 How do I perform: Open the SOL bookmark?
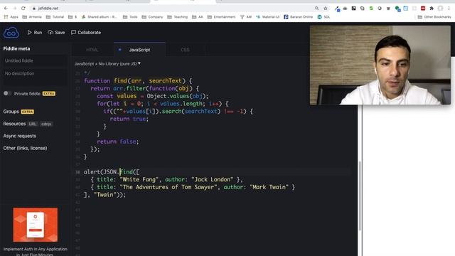[x=323, y=17]
